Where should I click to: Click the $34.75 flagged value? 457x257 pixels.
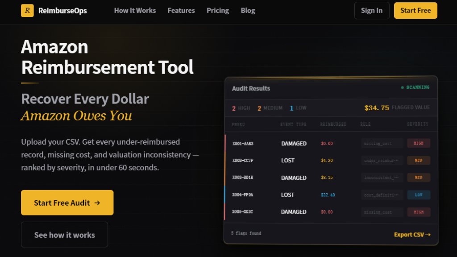pos(377,108)
